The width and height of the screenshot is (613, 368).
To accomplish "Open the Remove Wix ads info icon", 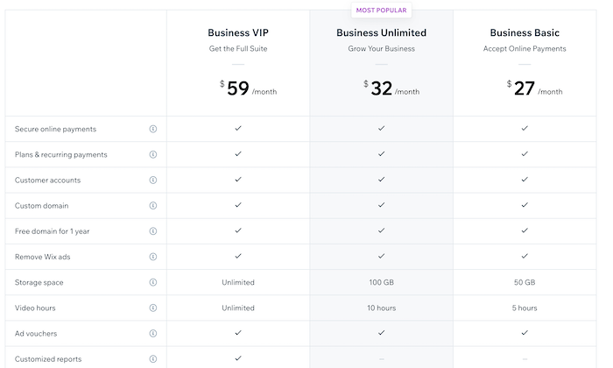I will [x=153, y=257].
